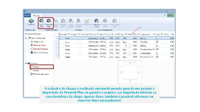Image resolution: width=200 pixels, height=112 pixels.
Task: Click the Novo Filho icon
Action: click(x=56, y=21)
